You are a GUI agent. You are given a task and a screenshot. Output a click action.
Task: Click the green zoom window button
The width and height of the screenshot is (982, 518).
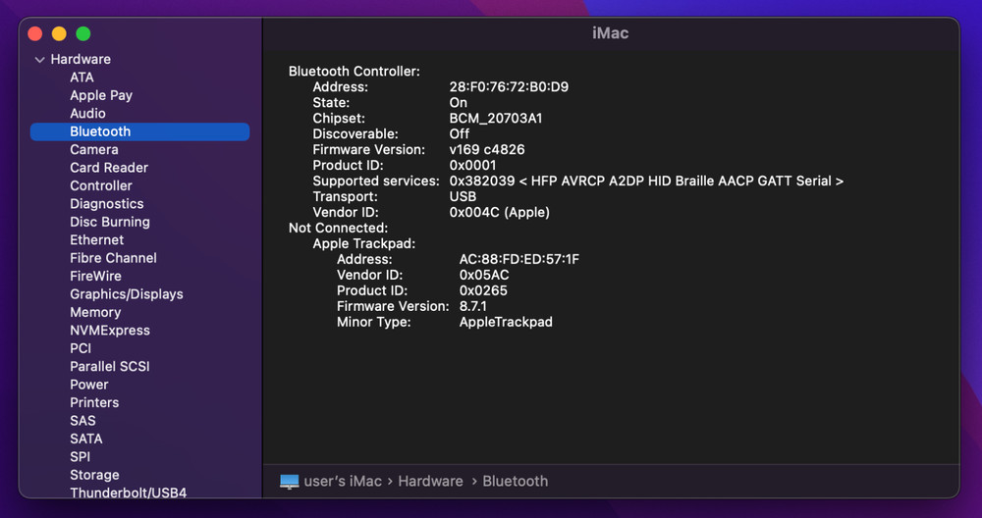coord(83,33)
